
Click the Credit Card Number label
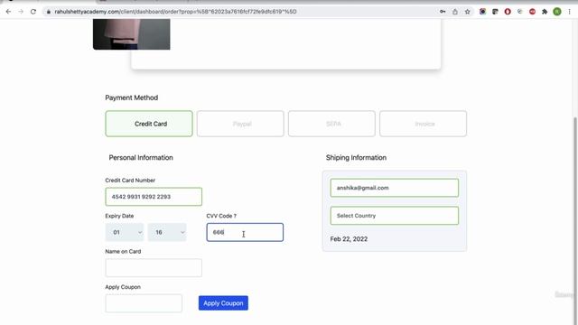pos(130,181)
